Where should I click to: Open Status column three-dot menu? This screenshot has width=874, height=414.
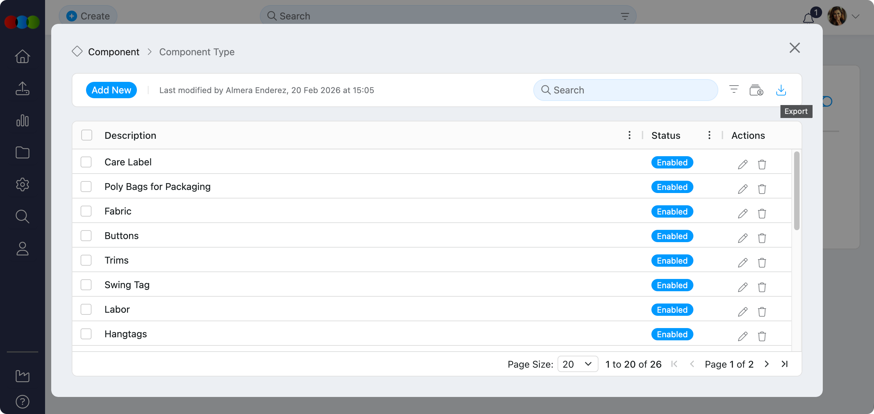(709, 135)
